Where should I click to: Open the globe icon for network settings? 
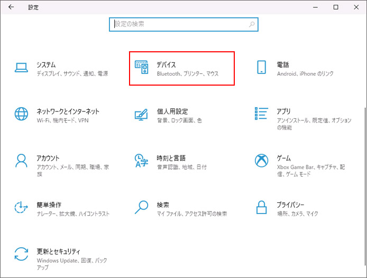pos(21,114)
